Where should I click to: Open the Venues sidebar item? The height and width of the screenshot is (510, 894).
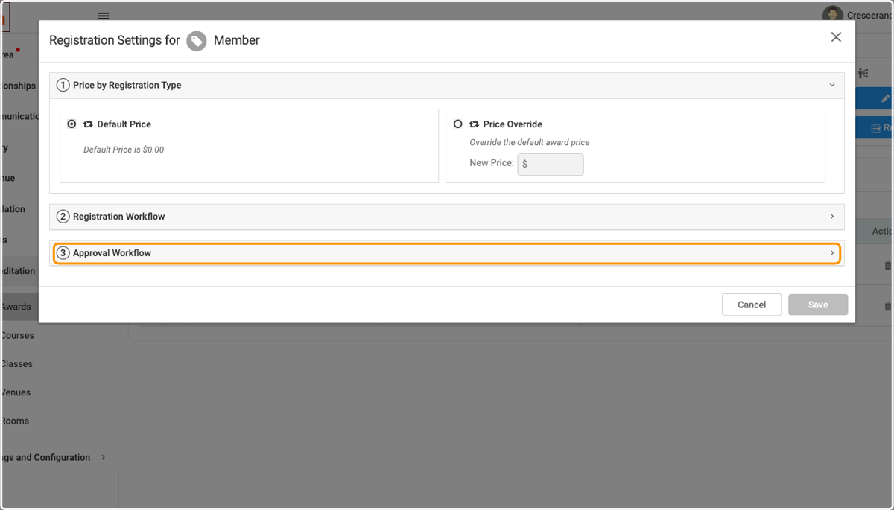(16, 392)
